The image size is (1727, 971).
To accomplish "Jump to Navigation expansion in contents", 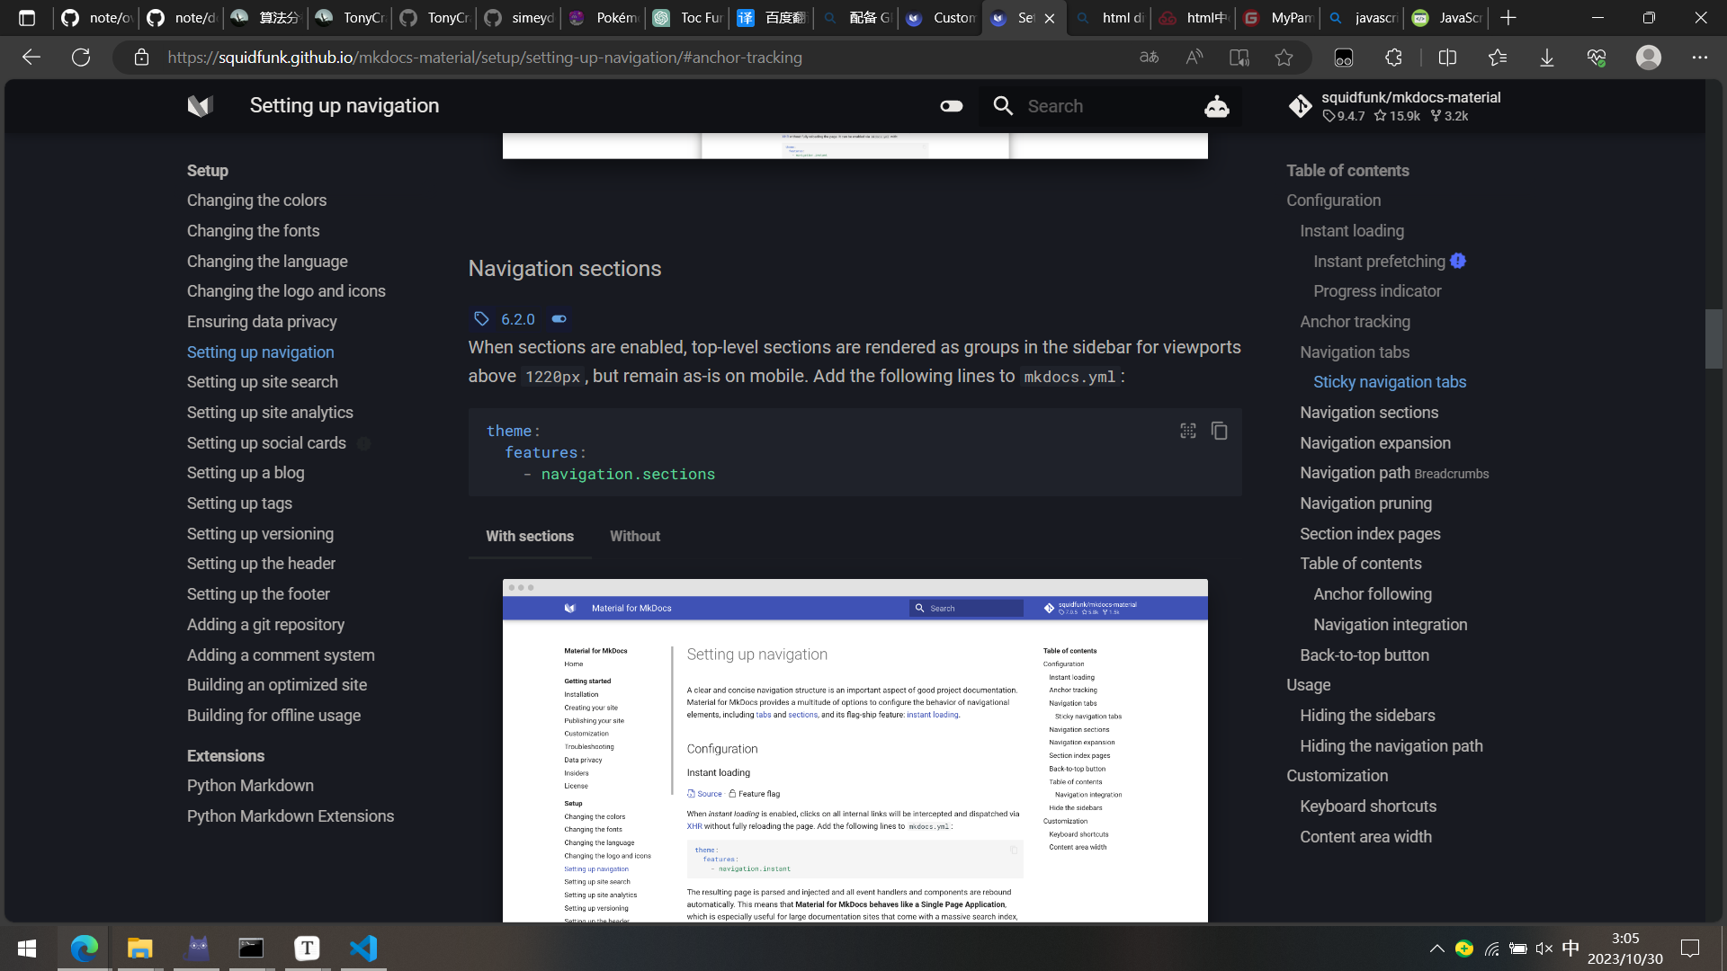I will [1374, 443].
